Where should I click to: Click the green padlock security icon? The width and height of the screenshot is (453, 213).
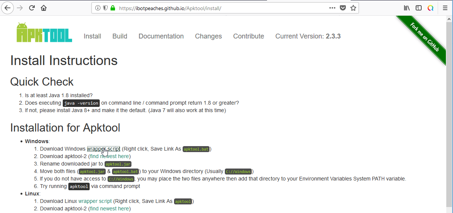coord(112,8)
